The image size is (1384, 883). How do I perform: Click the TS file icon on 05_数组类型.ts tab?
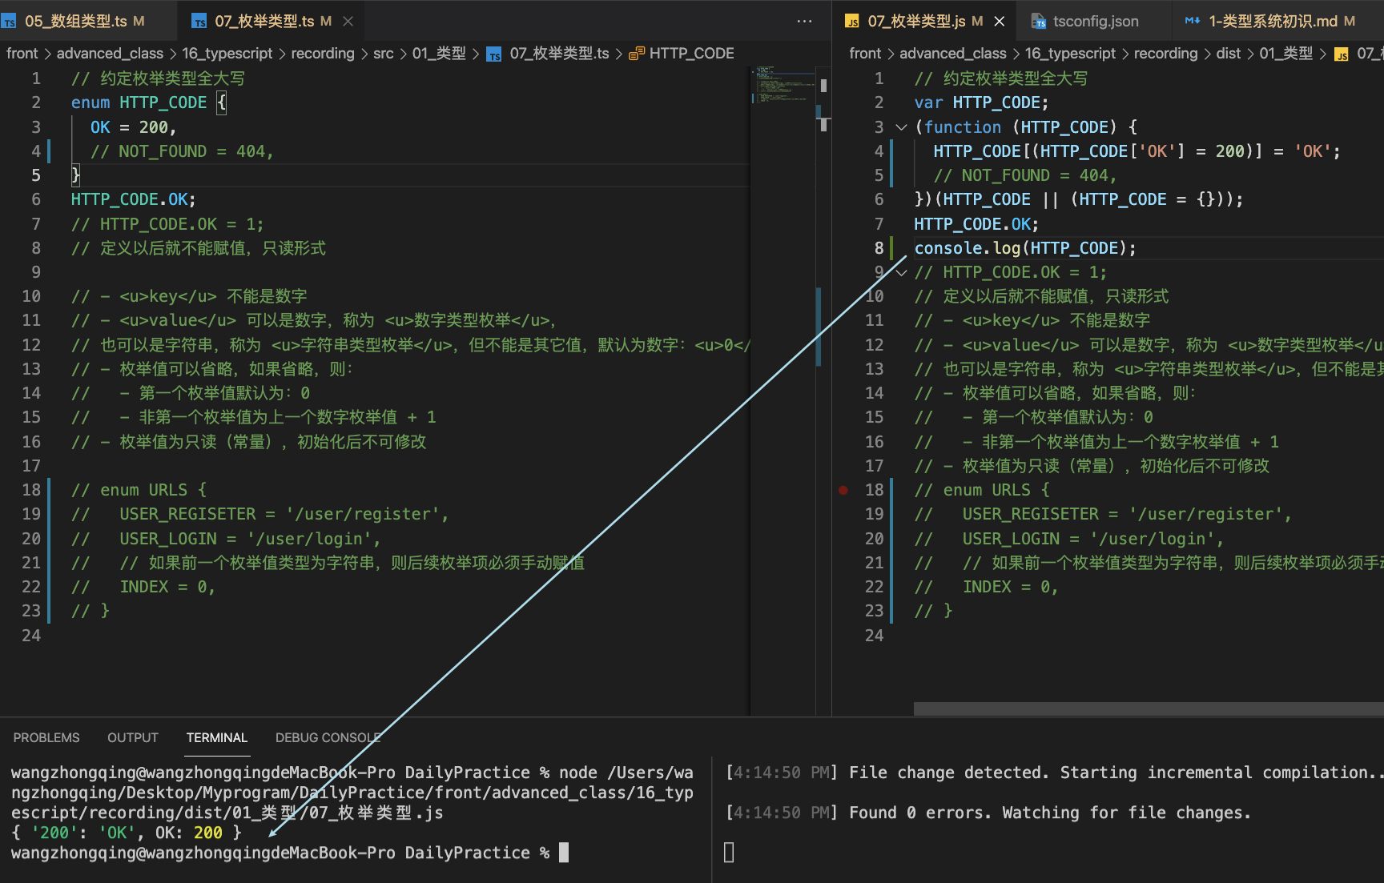(10, 22)
